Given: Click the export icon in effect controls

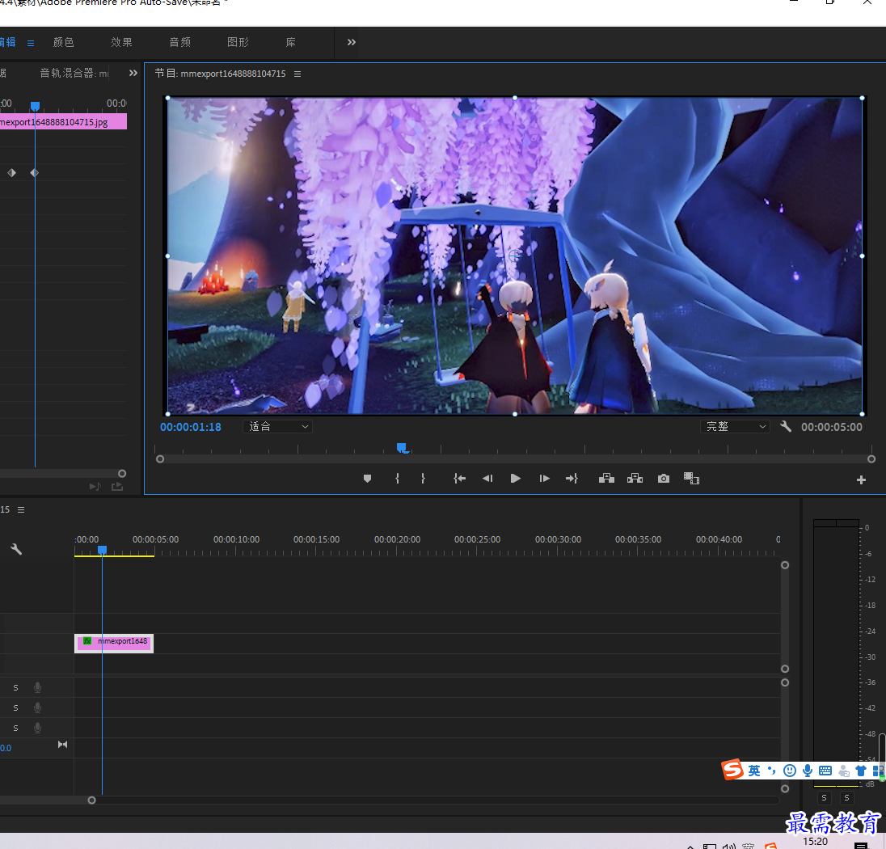Looking at the screenshot, I should tap(117, 486).
